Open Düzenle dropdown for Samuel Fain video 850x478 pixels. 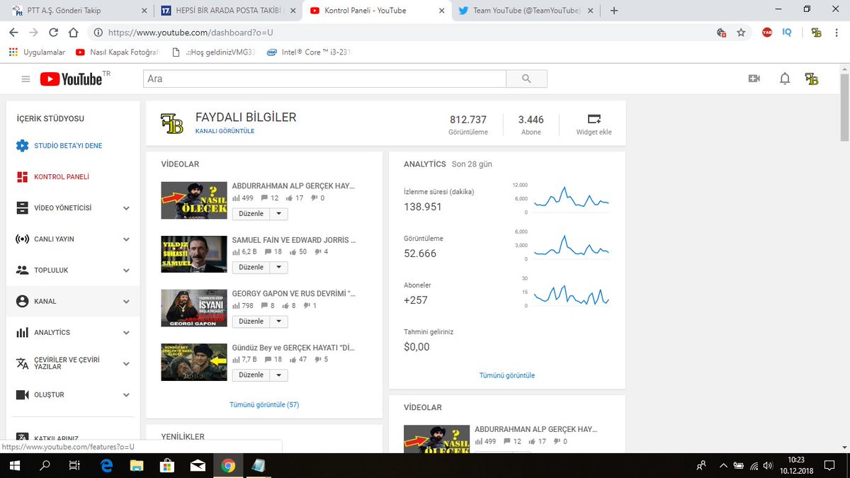278,268
